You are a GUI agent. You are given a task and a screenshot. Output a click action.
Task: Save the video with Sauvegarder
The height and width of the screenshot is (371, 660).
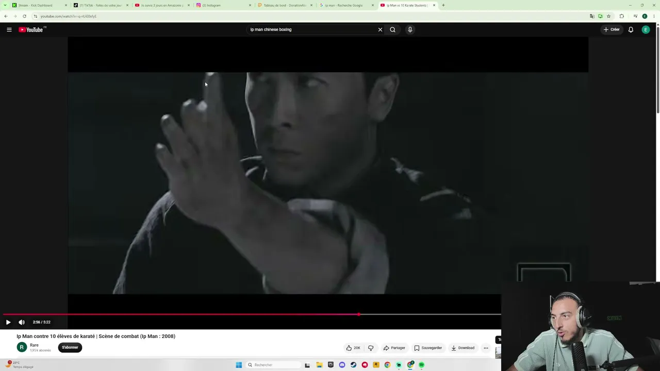coord(428,348)
